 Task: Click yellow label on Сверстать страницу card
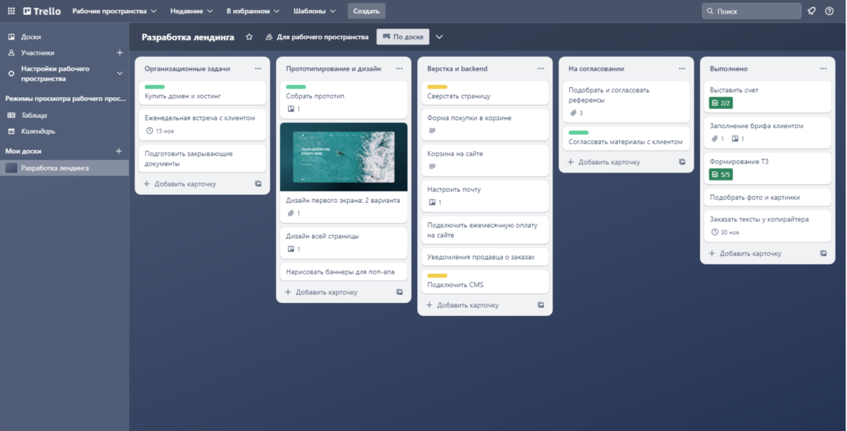(437, 87)
